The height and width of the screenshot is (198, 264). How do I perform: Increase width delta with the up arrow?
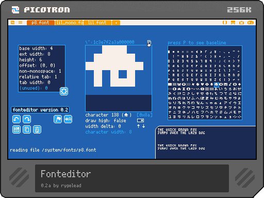pyautogui.click(x=139, y=126)
